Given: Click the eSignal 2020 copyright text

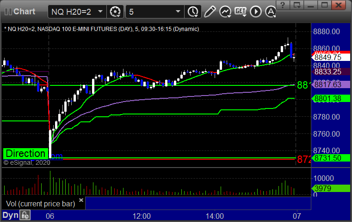Looking at the screenshot, I should coord(27,162).
